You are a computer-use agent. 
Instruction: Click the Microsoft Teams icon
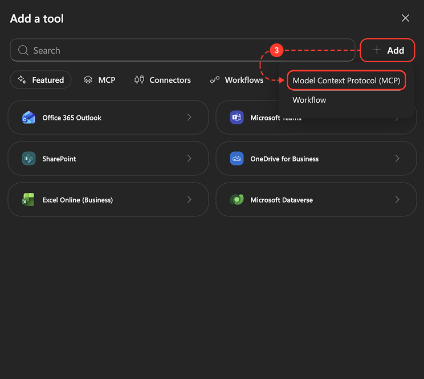[237, 118]
